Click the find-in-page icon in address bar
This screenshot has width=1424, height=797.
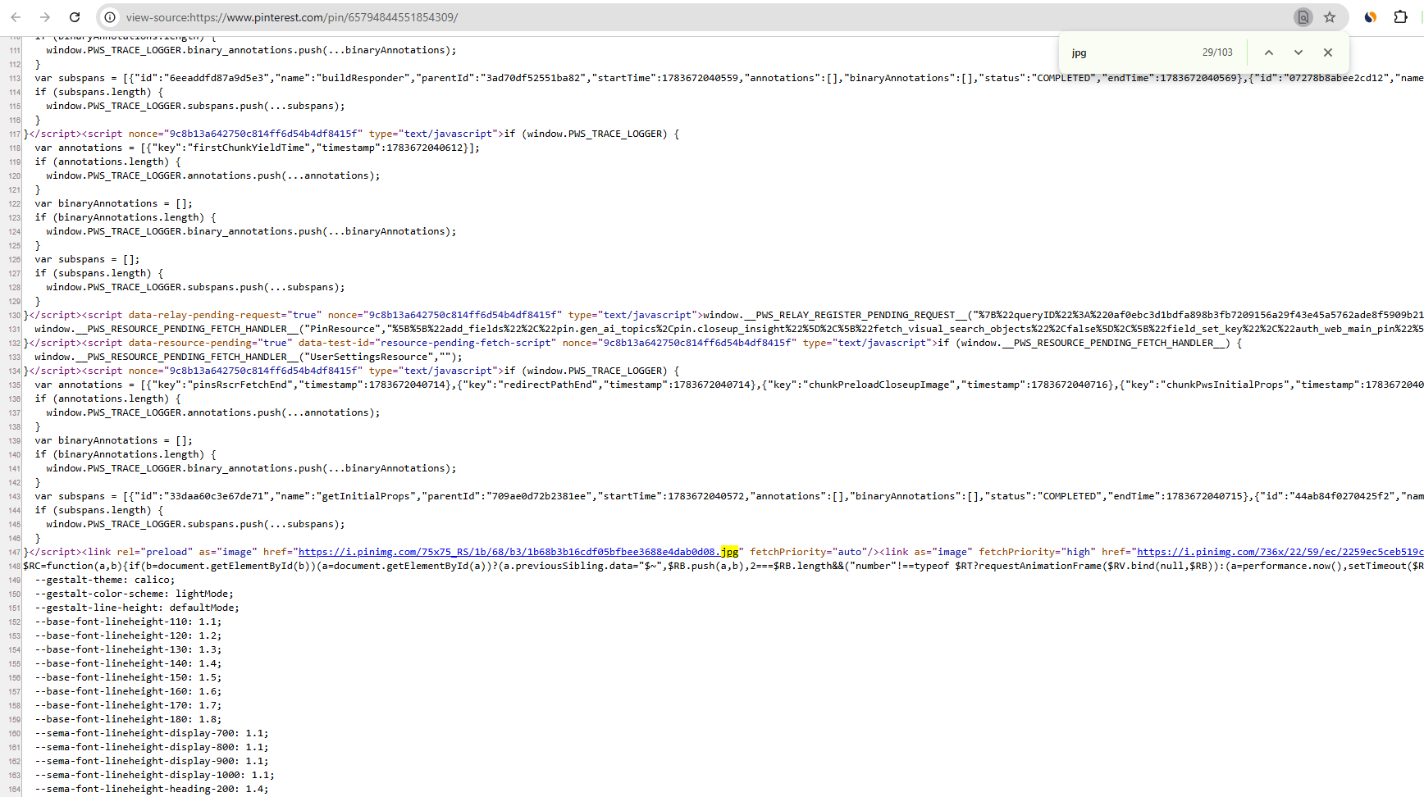[x=1303, y=17]
